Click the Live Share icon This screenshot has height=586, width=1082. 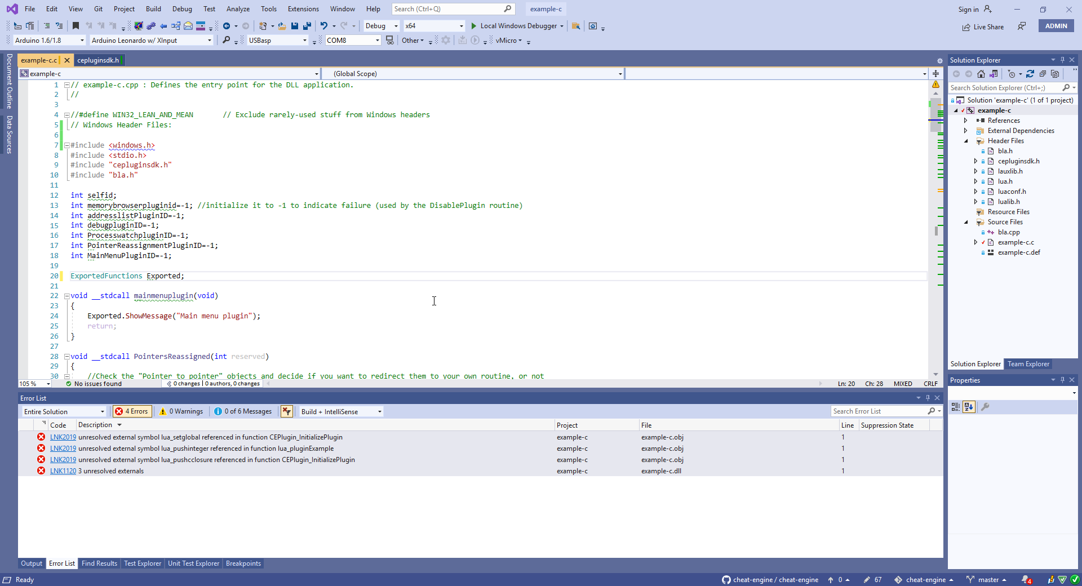click(966, 27)
